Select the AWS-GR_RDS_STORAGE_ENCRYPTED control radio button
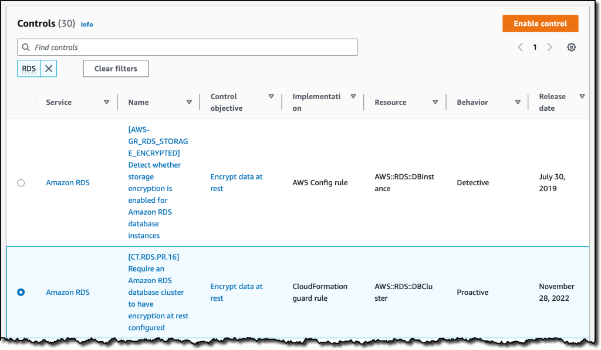 coord(21,183)
